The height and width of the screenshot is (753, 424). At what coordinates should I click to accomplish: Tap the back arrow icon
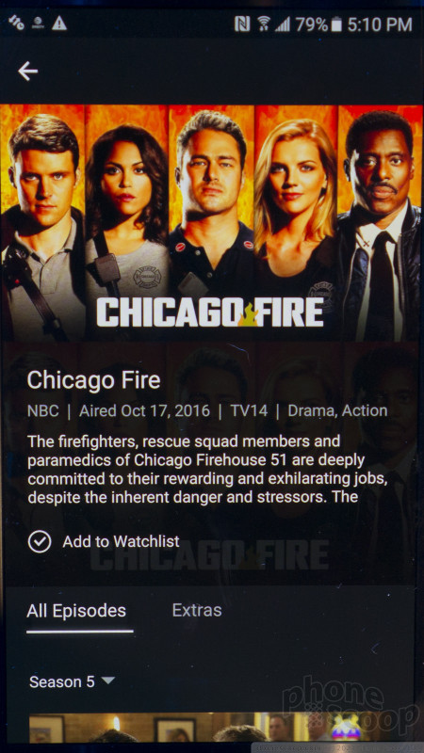click(x=28, y=72)
